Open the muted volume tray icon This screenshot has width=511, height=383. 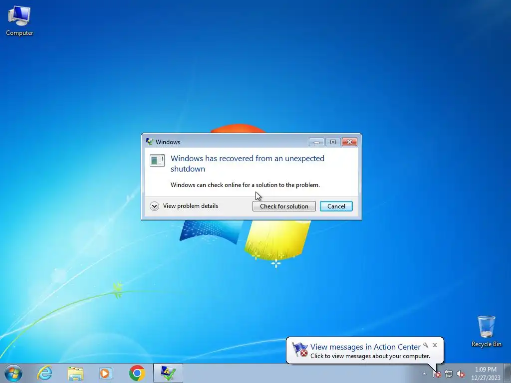click(461, 374)
